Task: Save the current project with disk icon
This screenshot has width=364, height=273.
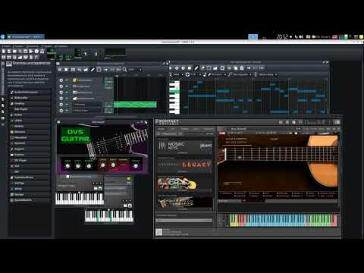Action: [x=26, y=52]
